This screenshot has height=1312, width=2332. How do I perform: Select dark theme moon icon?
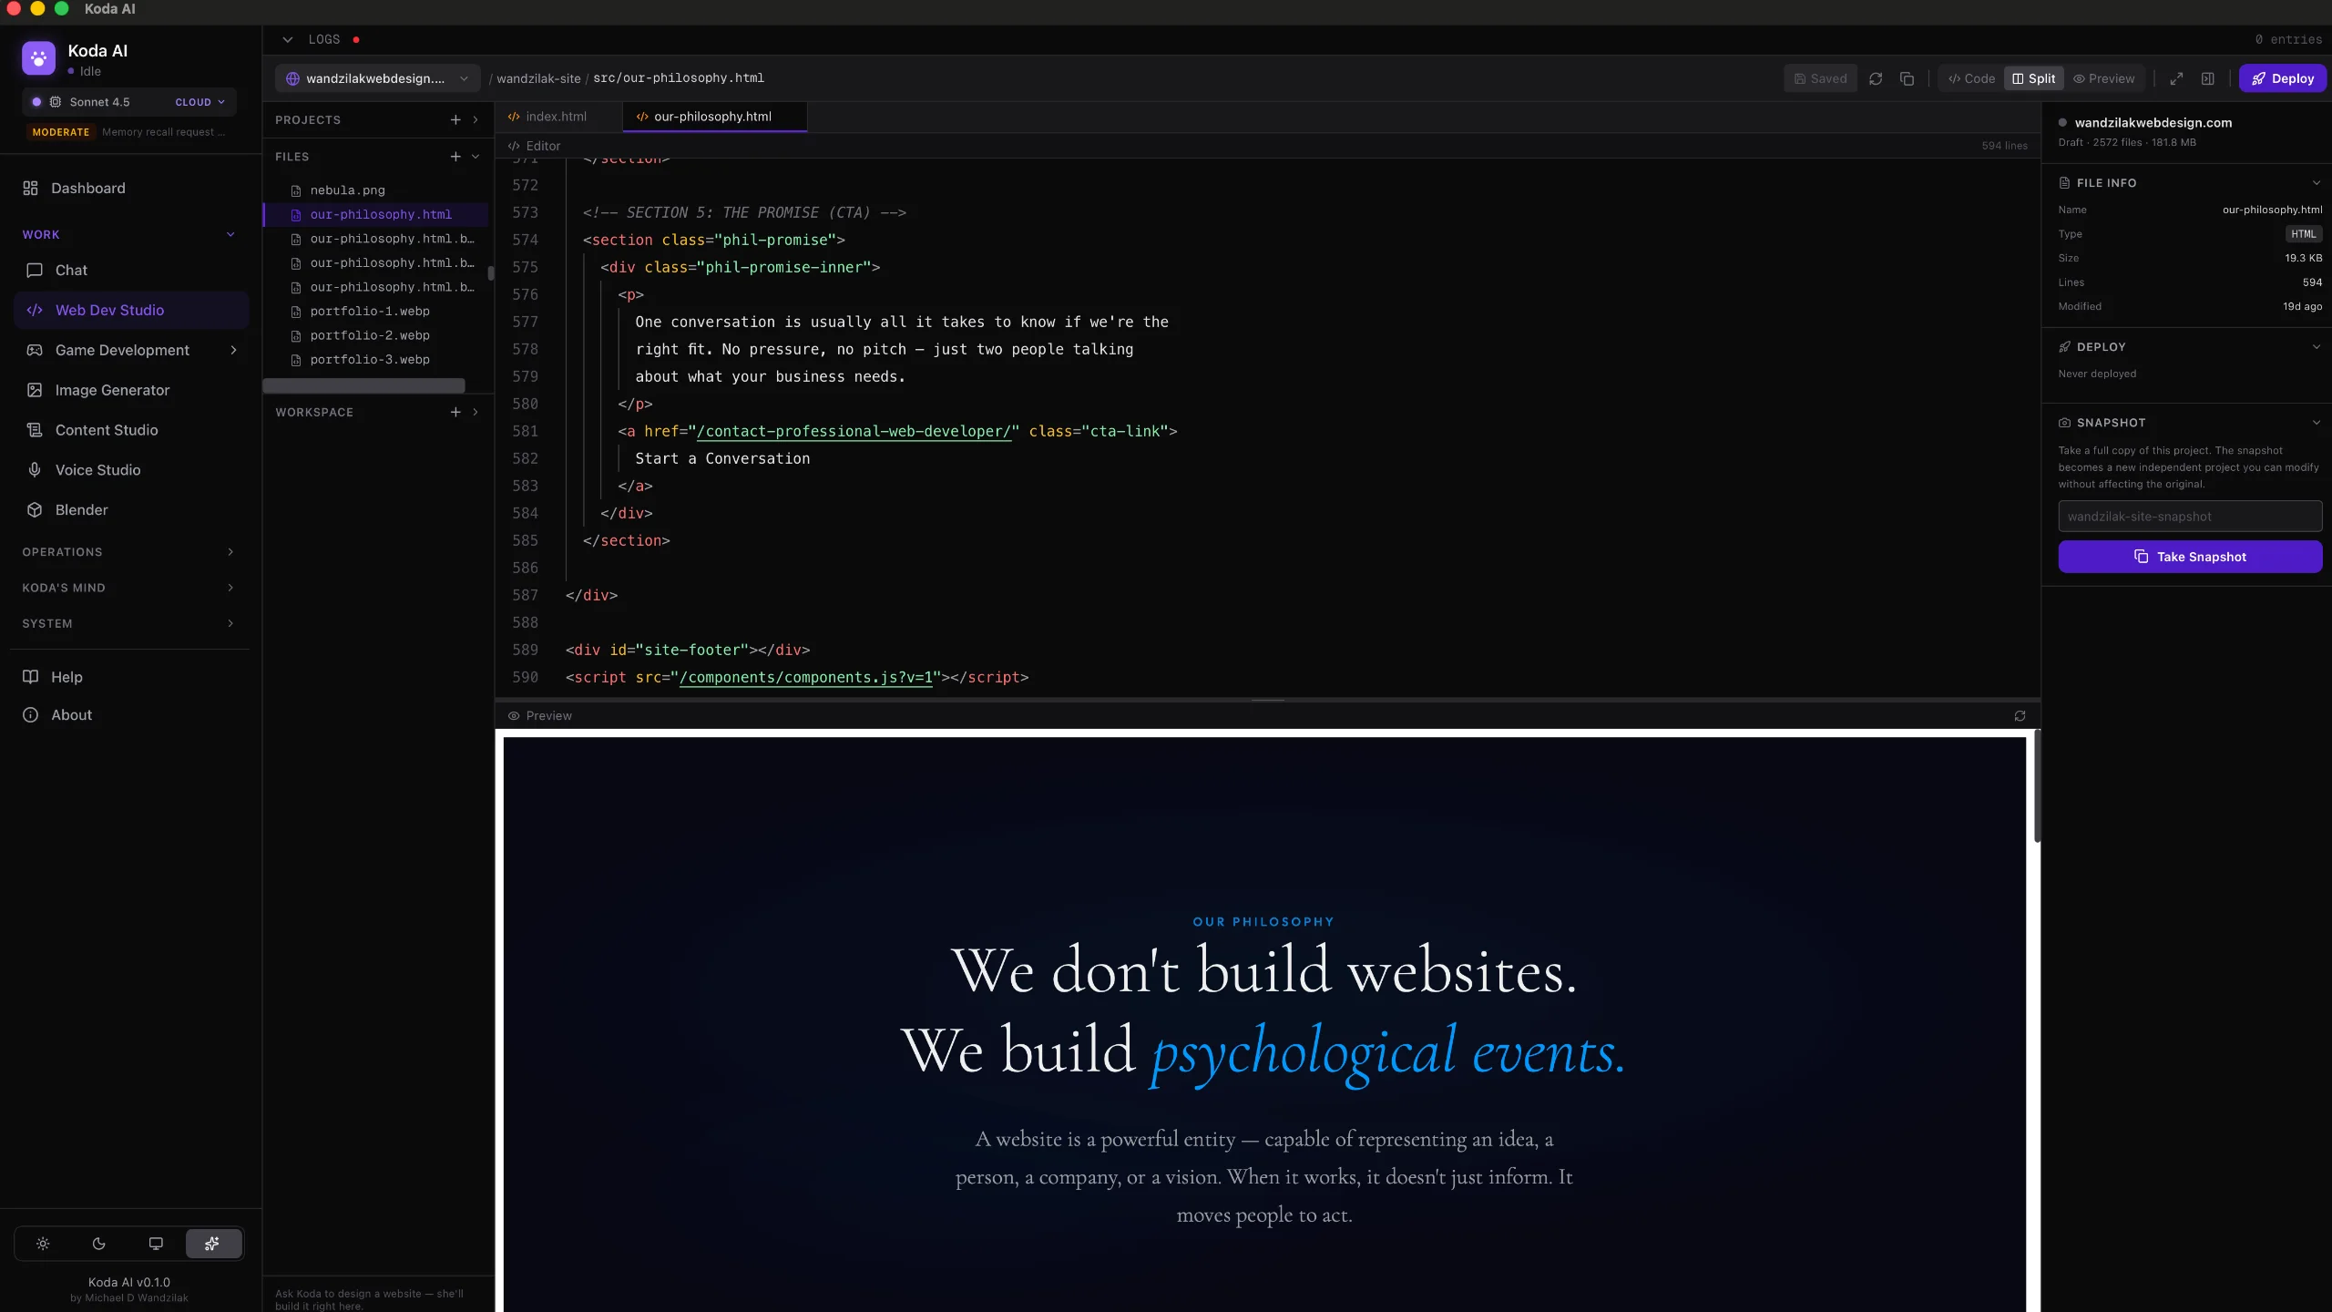(x=99, y=1244)
